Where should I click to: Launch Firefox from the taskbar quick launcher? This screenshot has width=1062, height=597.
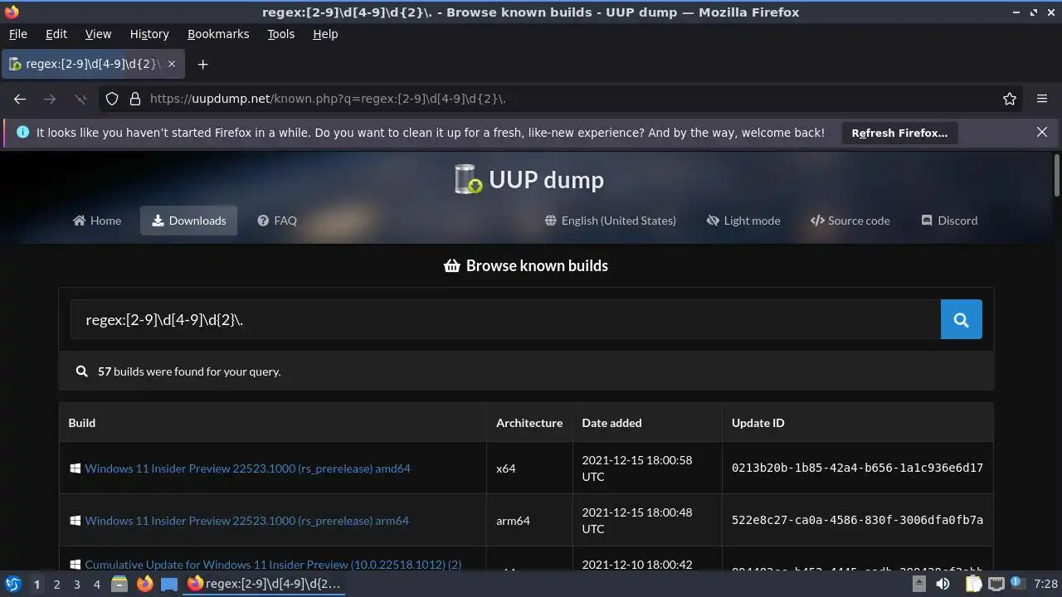[144, 584]
